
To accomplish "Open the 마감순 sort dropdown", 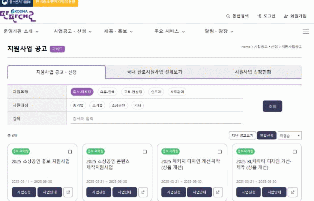I will (x=290, y=136).
